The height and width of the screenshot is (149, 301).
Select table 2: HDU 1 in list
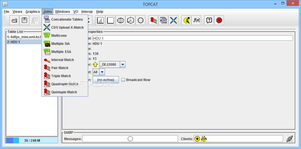pyautogui.click(x=24, y=42)
